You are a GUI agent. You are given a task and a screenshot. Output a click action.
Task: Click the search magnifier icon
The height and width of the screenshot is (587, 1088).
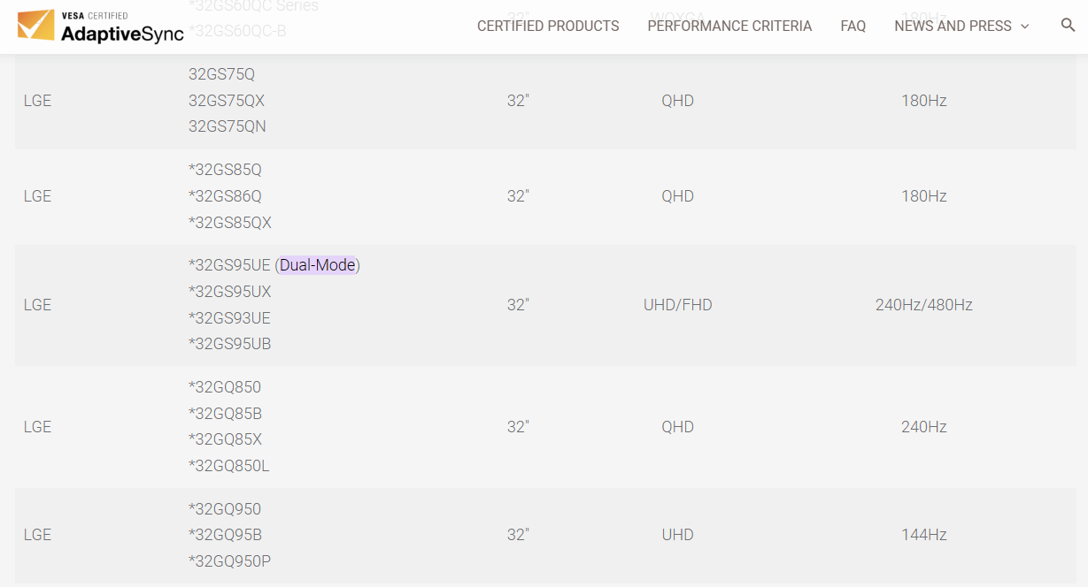[x=1068, y=26]
